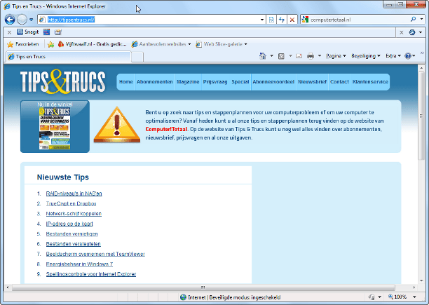Open the IP-adres op de kaart tip
This screenshot has height=305, width=429.
(69, 224)
